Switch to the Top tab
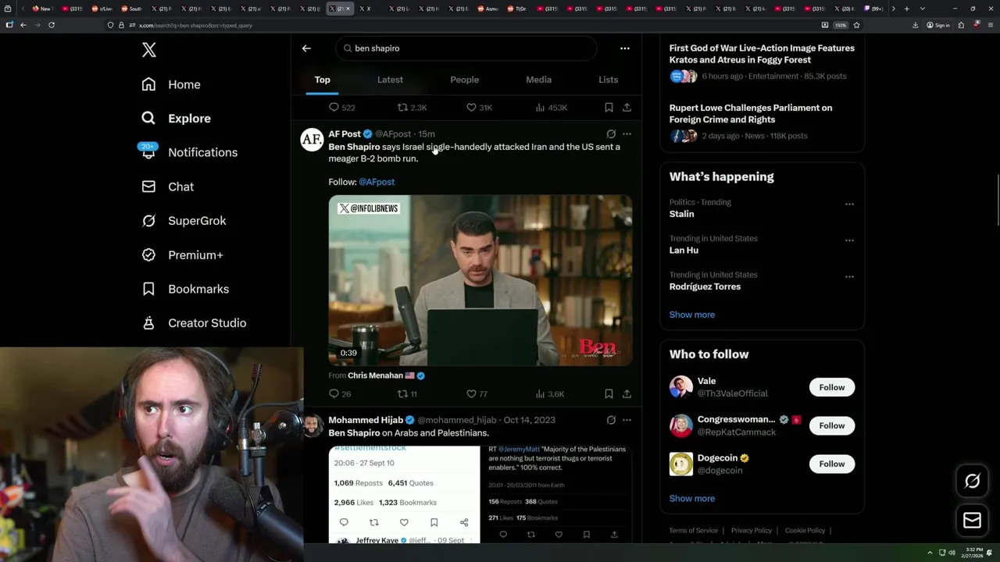This screenshot has height=562, width=1000. click(323, 80)
